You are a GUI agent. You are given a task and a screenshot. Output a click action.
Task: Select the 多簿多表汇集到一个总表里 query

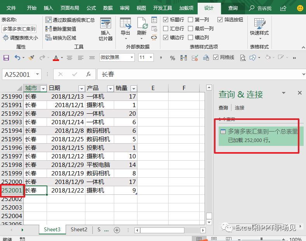pos(261,136)
